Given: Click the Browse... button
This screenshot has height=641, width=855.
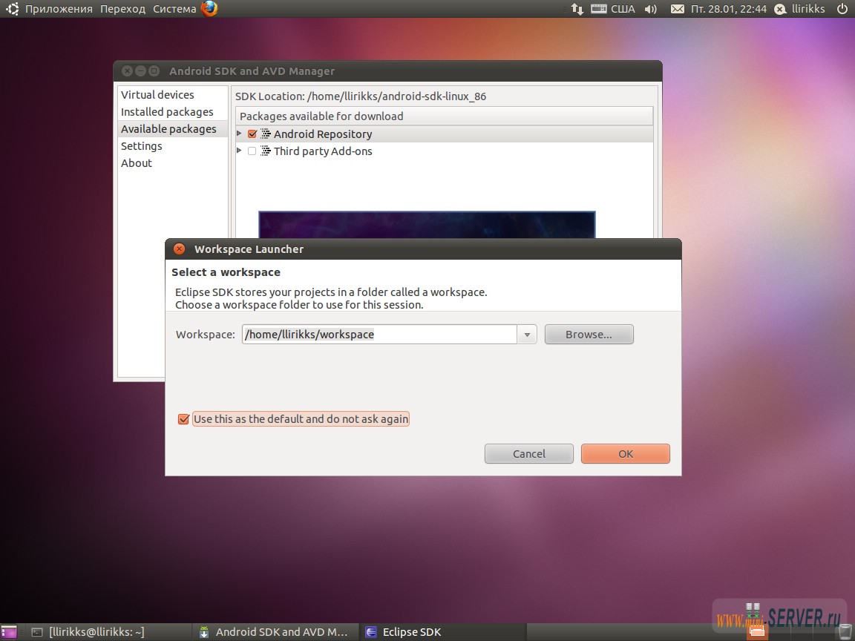Looking at the screenshot, I should coord(589,335).
